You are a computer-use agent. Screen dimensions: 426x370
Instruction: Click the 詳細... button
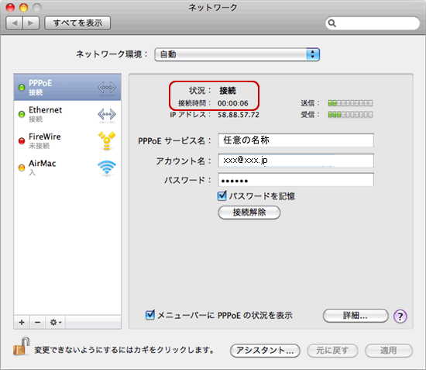tap(356, 316)
